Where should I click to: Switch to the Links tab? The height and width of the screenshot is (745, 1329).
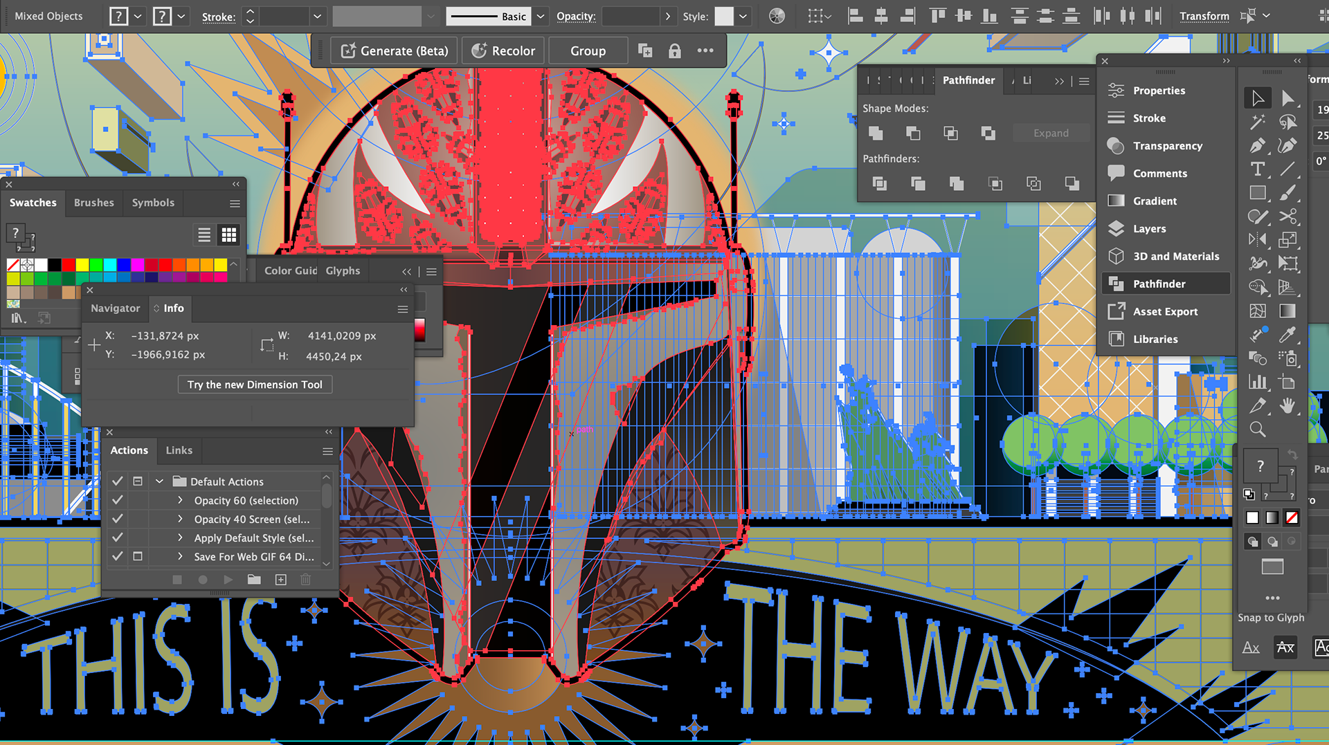[179, 450]
